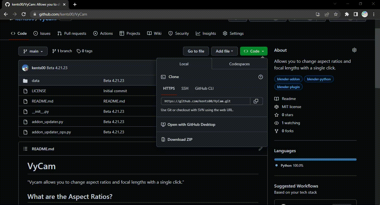Click the clone URL text field
Screen dimensions: 380x205
coord(206,101)
